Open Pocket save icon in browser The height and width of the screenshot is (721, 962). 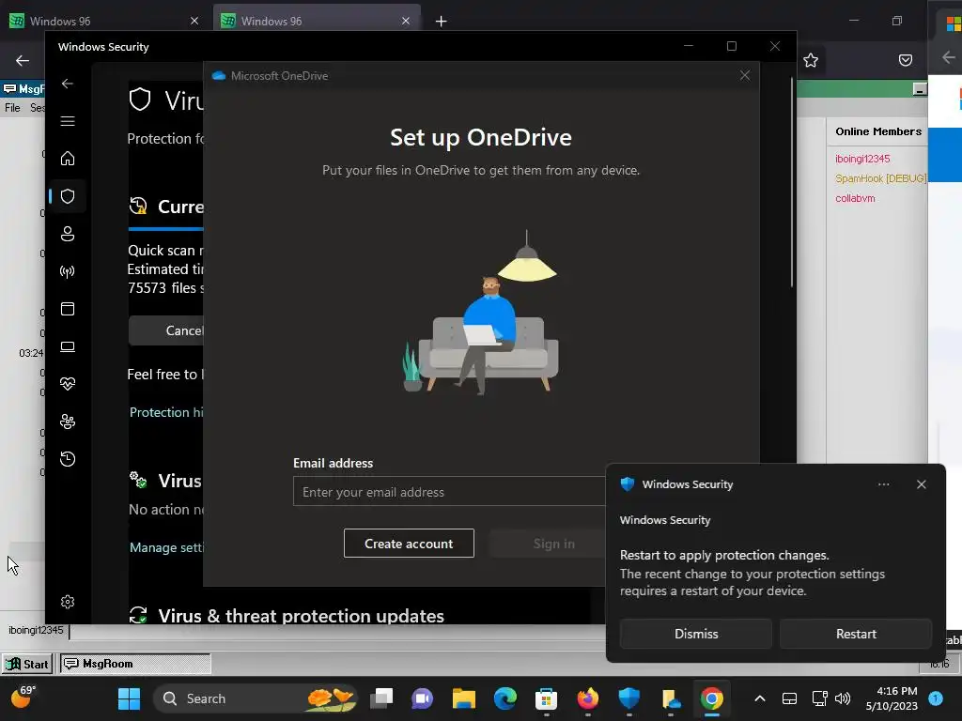point(905,60)
